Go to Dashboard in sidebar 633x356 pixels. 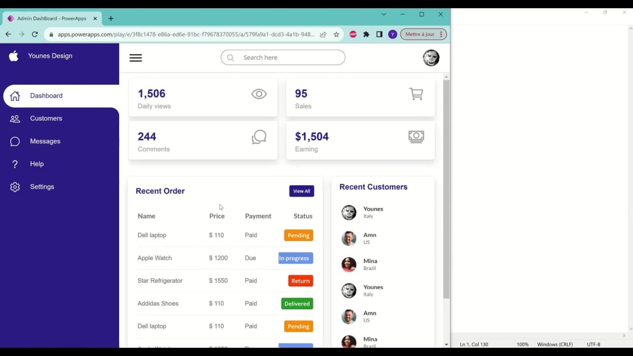[61, 96]
